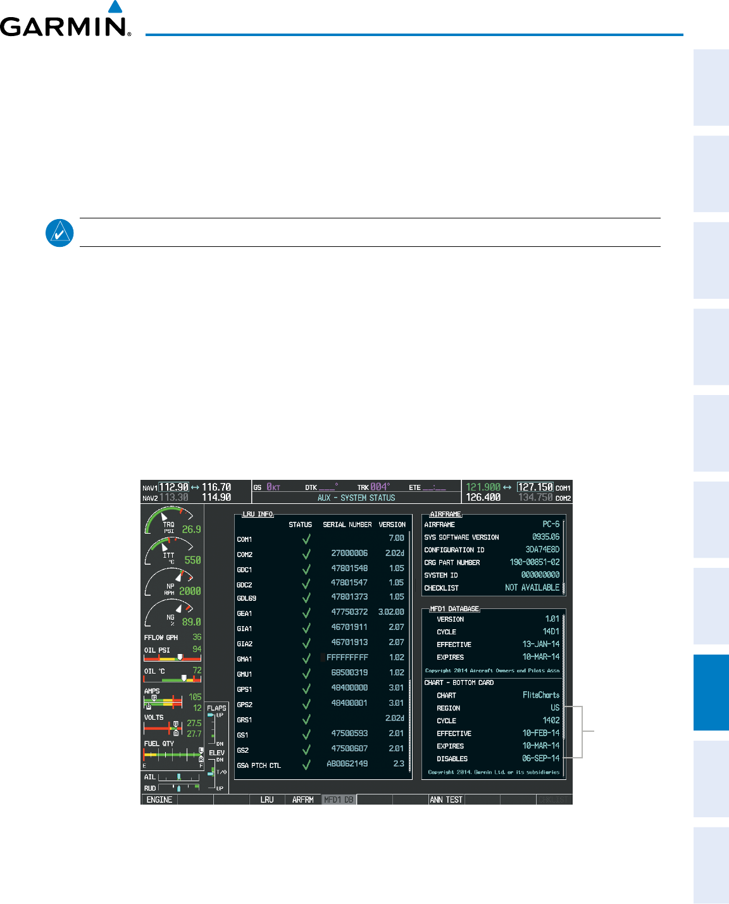Select the MFD1 DB softkey
Image resolution: width=729 pixels, height=904 pixels.
(x=339, y=800)
